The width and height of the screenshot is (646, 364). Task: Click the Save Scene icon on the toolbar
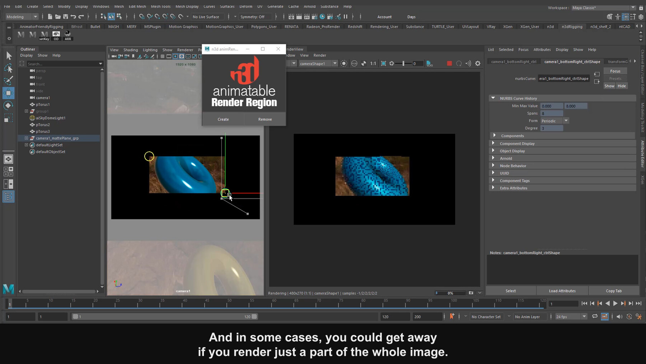(66, 17)
